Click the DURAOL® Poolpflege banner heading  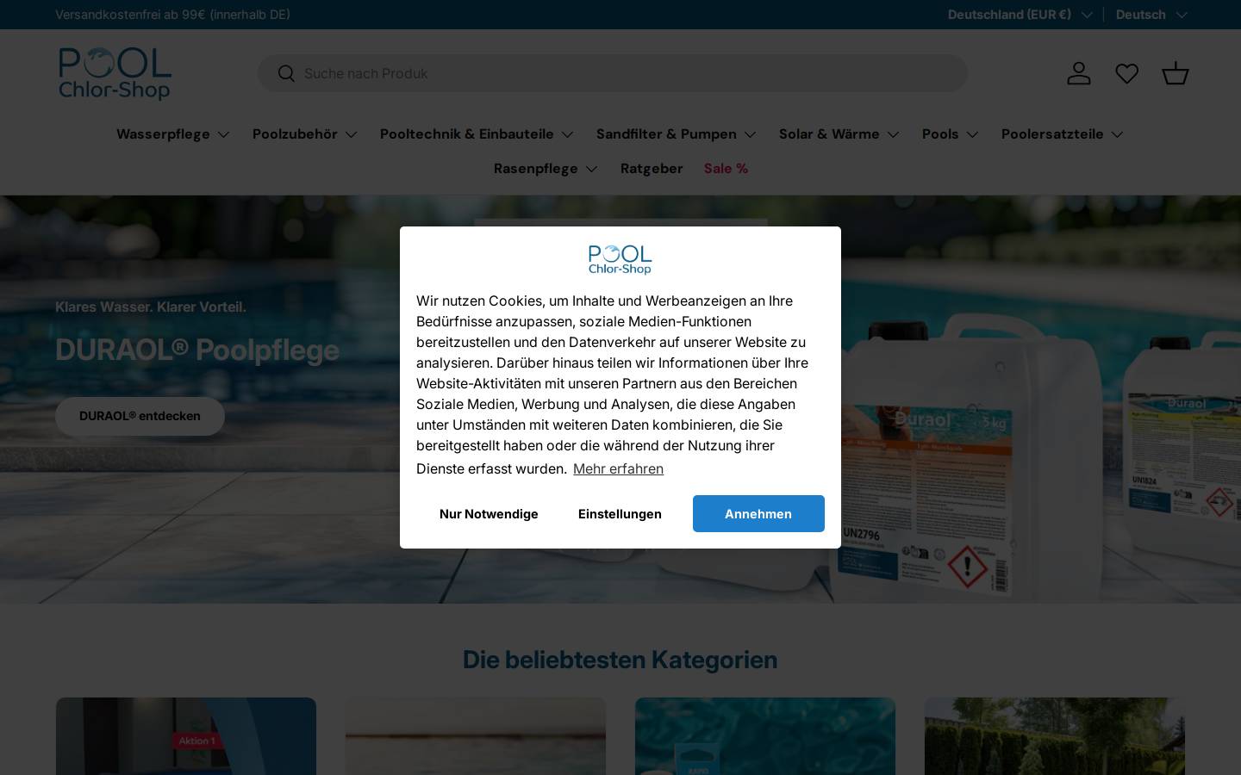197,350
